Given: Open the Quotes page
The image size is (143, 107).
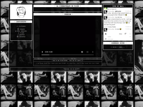Looking at the screenshot, I should tap(22, 35).
